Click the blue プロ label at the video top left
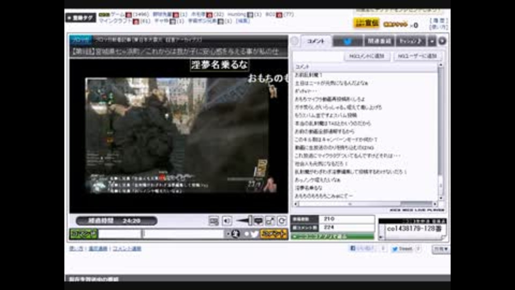Image resolution: width=515 pixels, height=290 pixels. [81, 39]
